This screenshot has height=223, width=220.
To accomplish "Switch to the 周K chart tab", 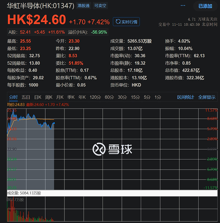I will click(49, 97).
